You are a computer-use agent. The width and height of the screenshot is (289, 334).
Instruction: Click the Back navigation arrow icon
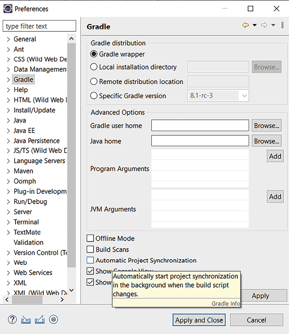point(246,26)
